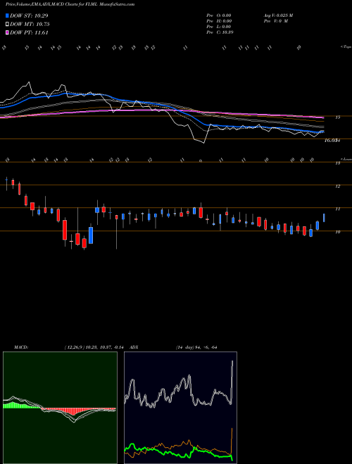Click the magenta DOW PT legend swatch
Image resolution: width=352 pixels, height=464 pixels.
pyautogui.click(x=7, y=33)
